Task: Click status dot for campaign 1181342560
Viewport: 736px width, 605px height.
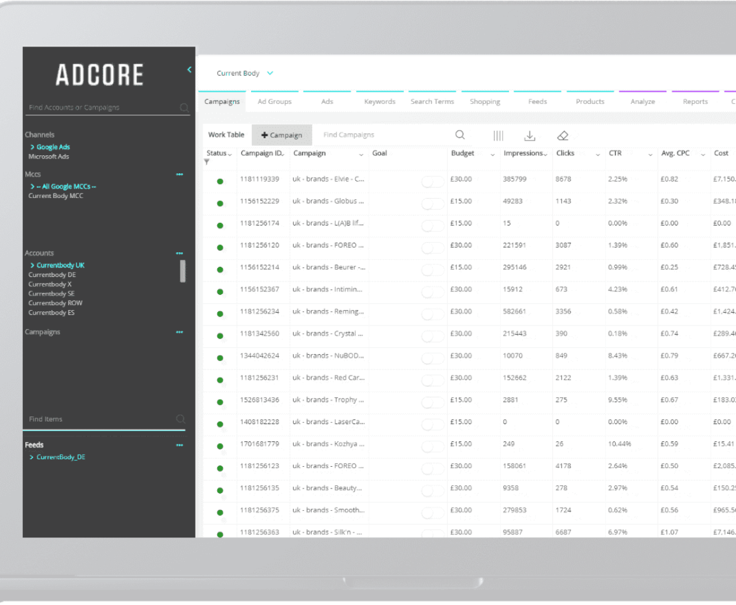Action: [220, 336]
